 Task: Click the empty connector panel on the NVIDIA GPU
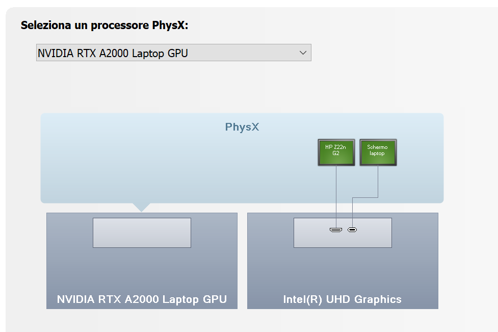(142, 232)
